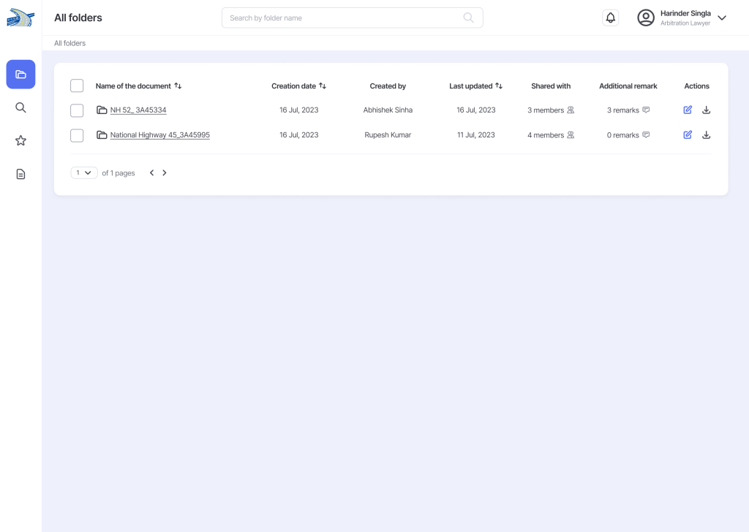Screen dimensions: 749x532
Task: Edit the NH 52_3A45334 folder
Action: coord(688,110)
